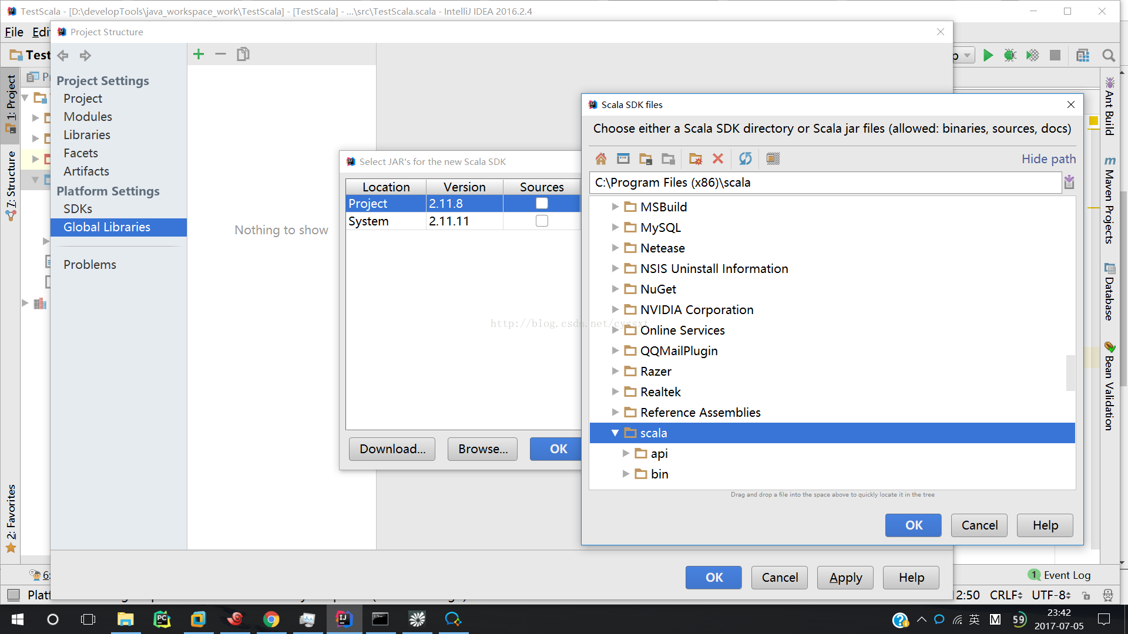Select the System 2.11.11 row
The height and width of the screenshot is (634, 1128).
pyautogui.click(x=463, y=221)
